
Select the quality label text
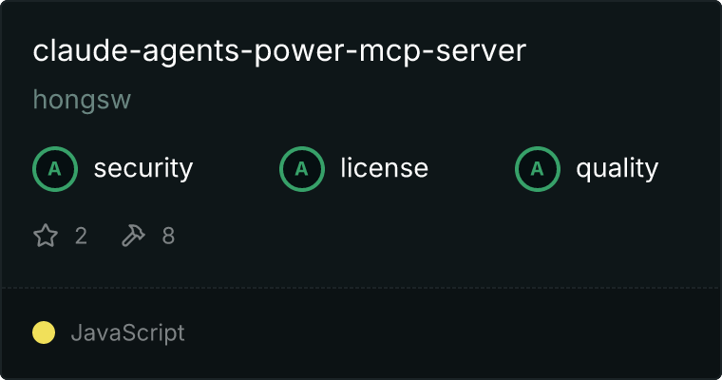617,168
